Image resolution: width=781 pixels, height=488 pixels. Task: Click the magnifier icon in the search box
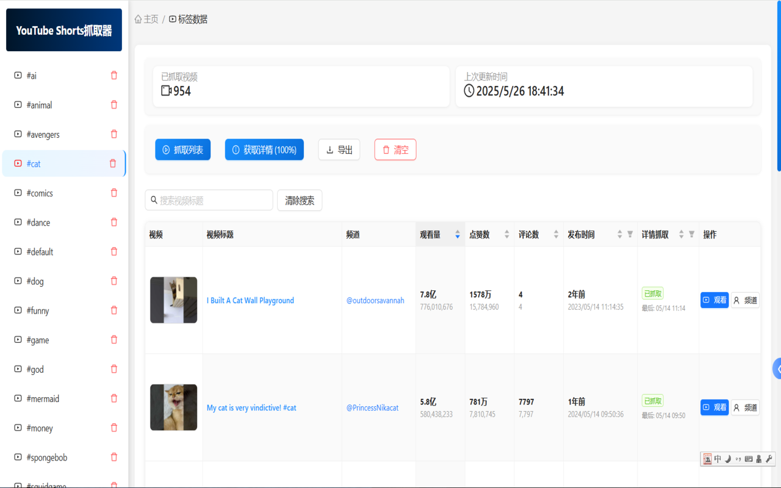click(x=153, y=200)
